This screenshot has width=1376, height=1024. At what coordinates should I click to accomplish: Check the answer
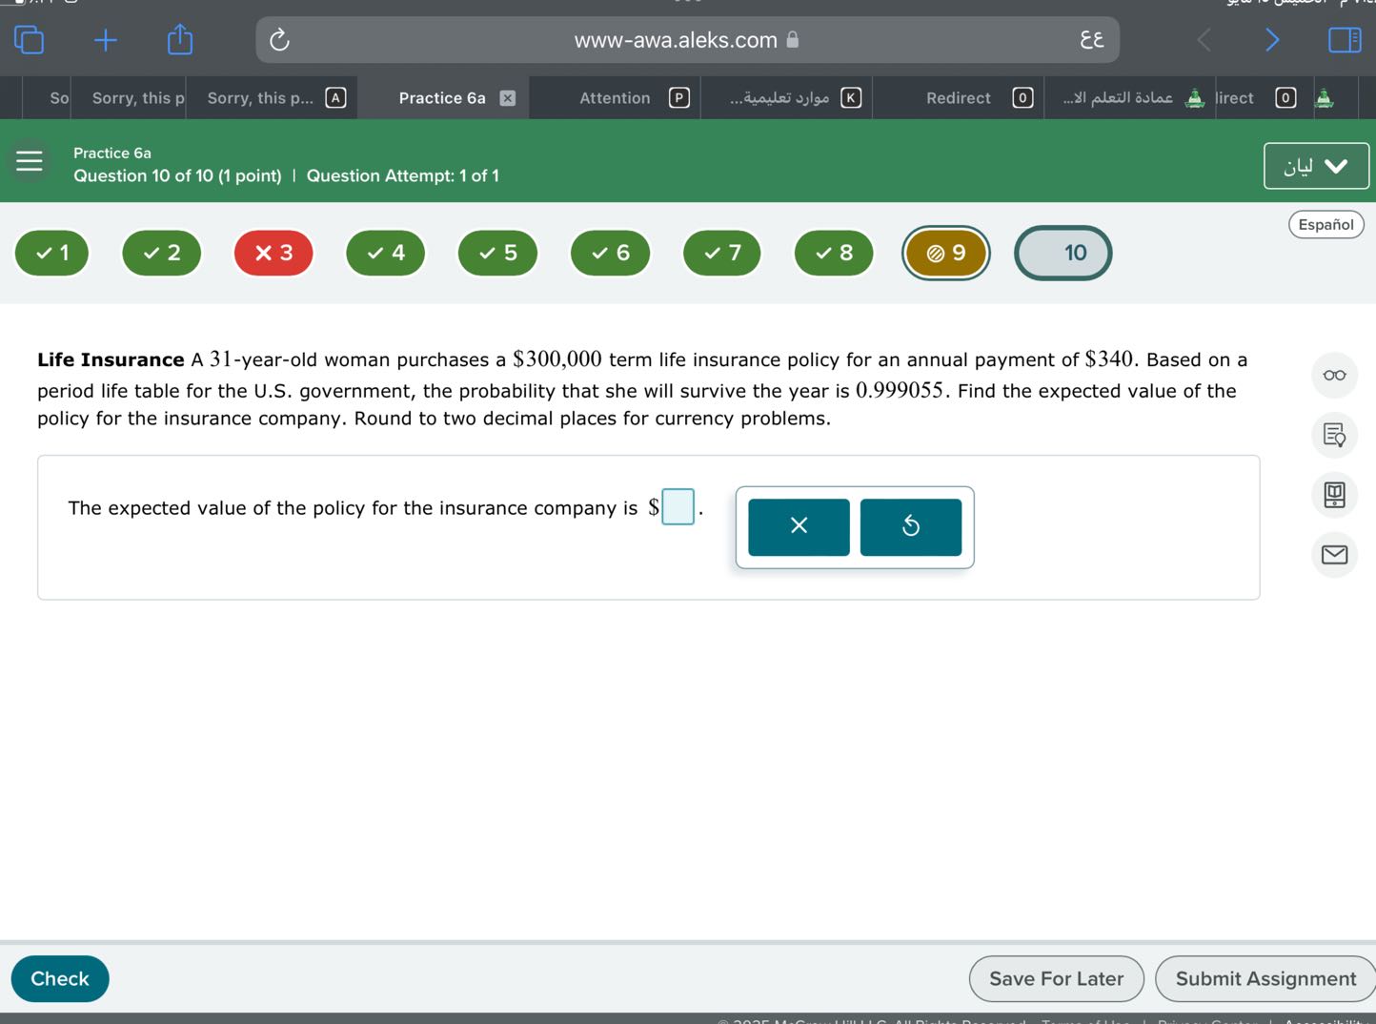[x=60, y=978]
